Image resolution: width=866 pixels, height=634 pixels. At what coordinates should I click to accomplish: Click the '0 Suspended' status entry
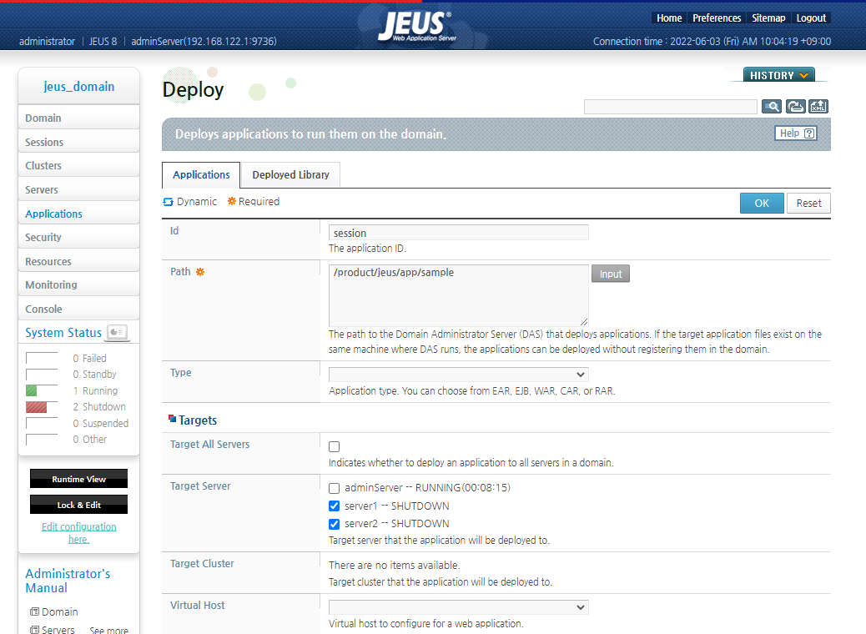pos(100,424)
